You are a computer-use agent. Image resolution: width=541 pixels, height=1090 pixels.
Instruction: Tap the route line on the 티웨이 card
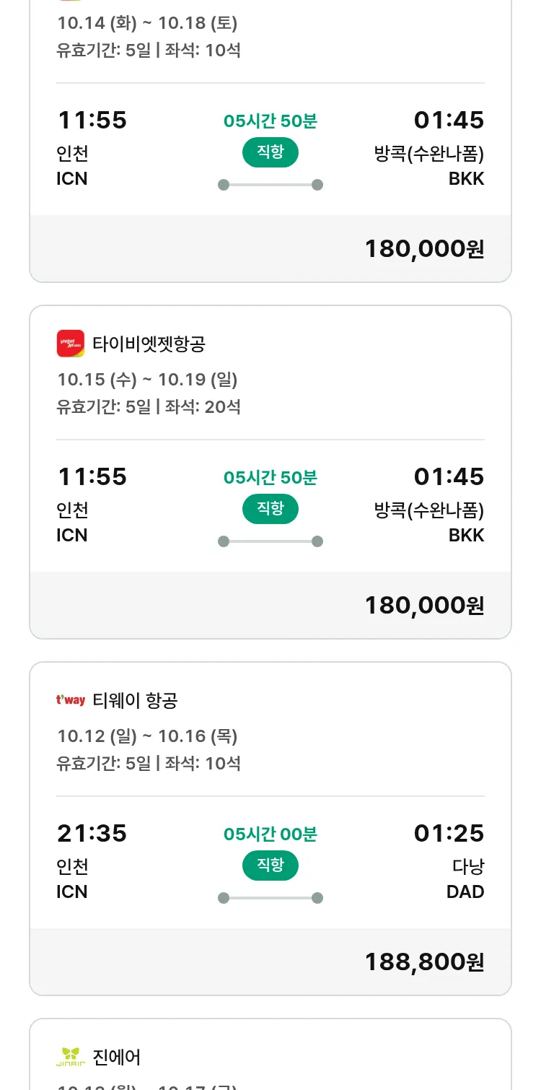click(270, 898)
